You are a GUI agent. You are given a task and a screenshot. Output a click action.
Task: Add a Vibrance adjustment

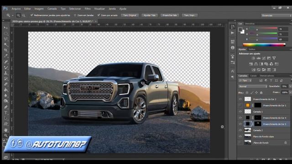[274, 58]
